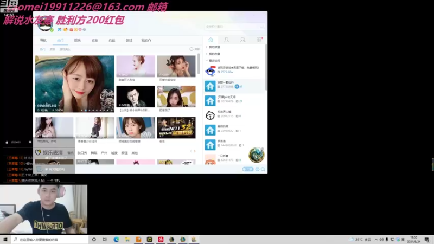
Task: Open the third sidebar tab with person icon
Action: [242, 40]
